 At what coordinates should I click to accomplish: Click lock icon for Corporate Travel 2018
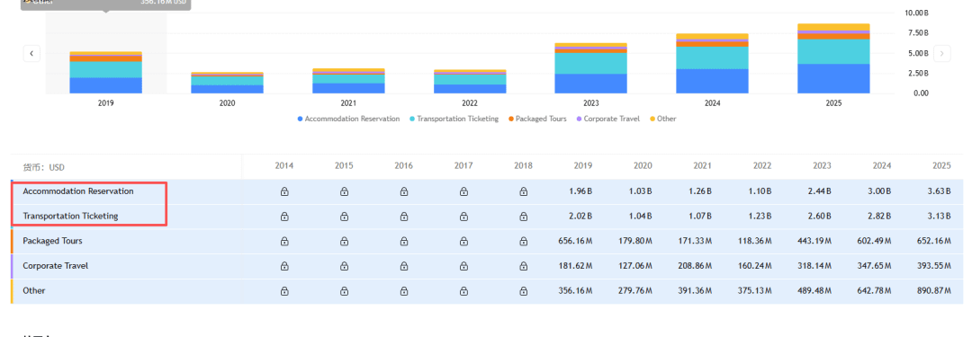523,266
